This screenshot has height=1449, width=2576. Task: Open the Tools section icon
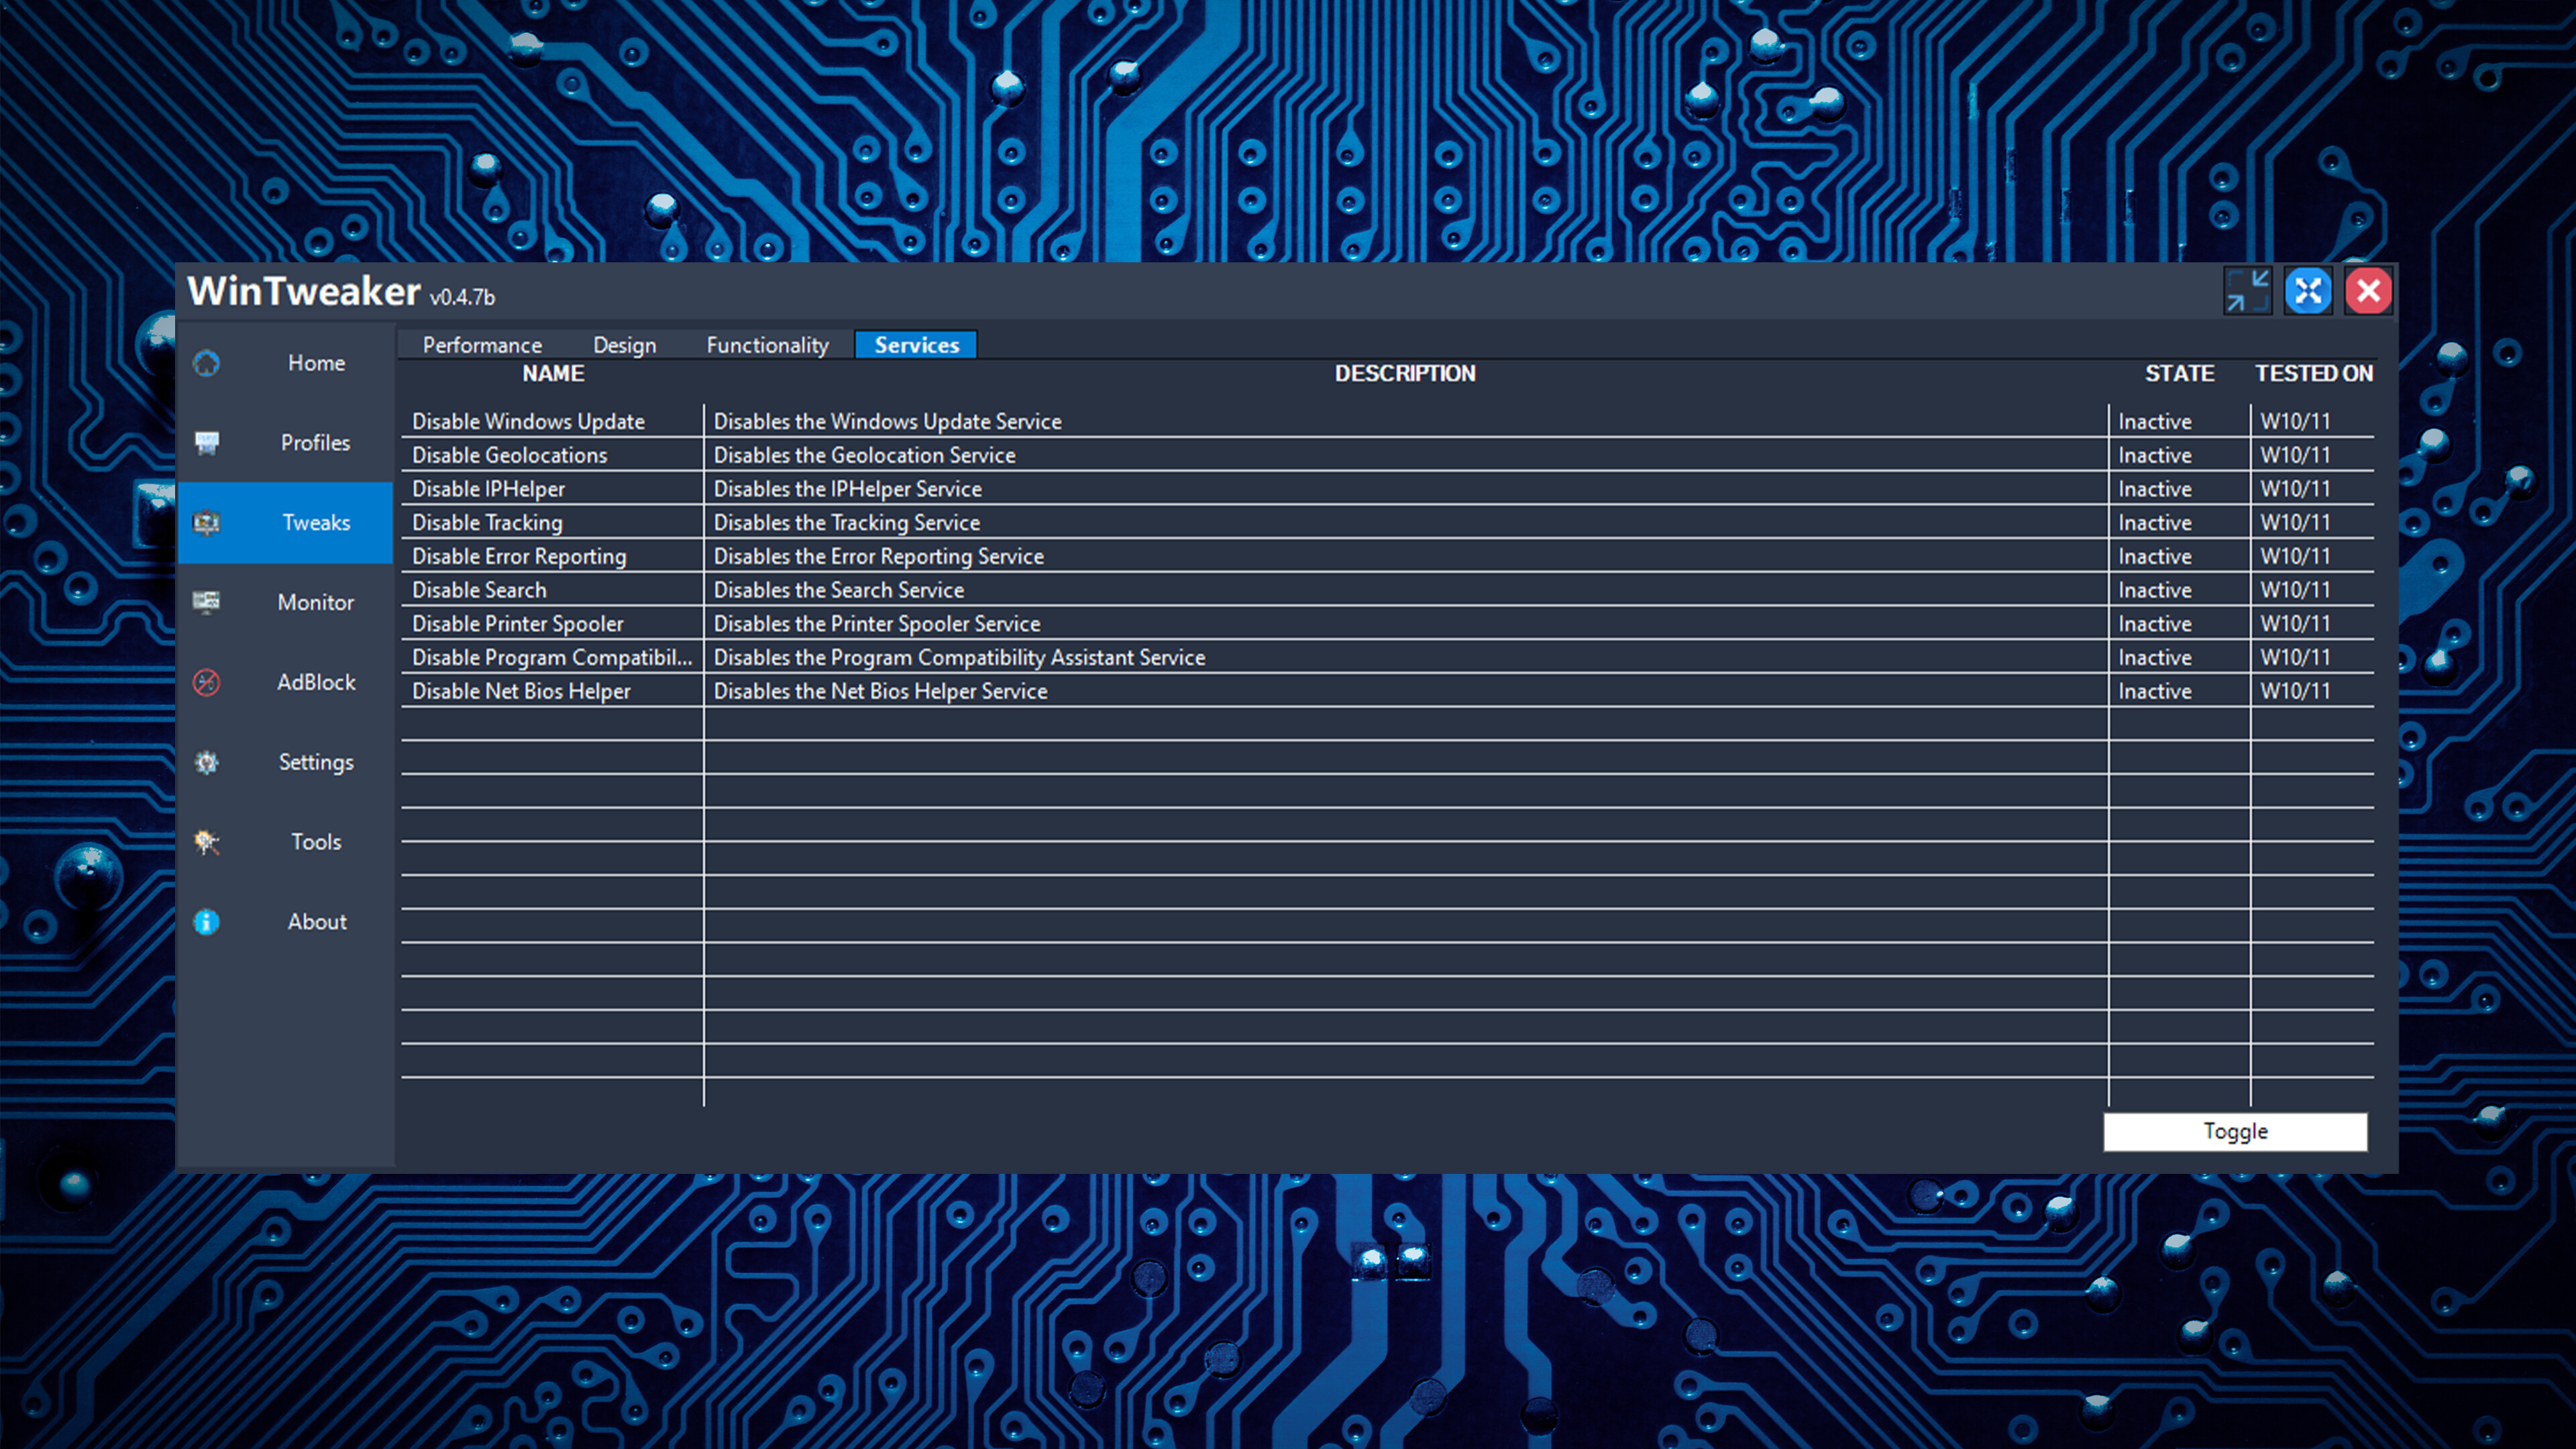tap(207, 842)
